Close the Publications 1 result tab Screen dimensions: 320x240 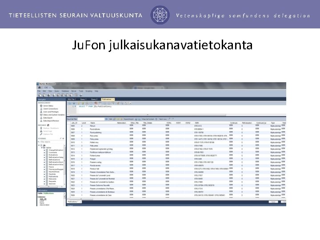[x=80, y=202]
